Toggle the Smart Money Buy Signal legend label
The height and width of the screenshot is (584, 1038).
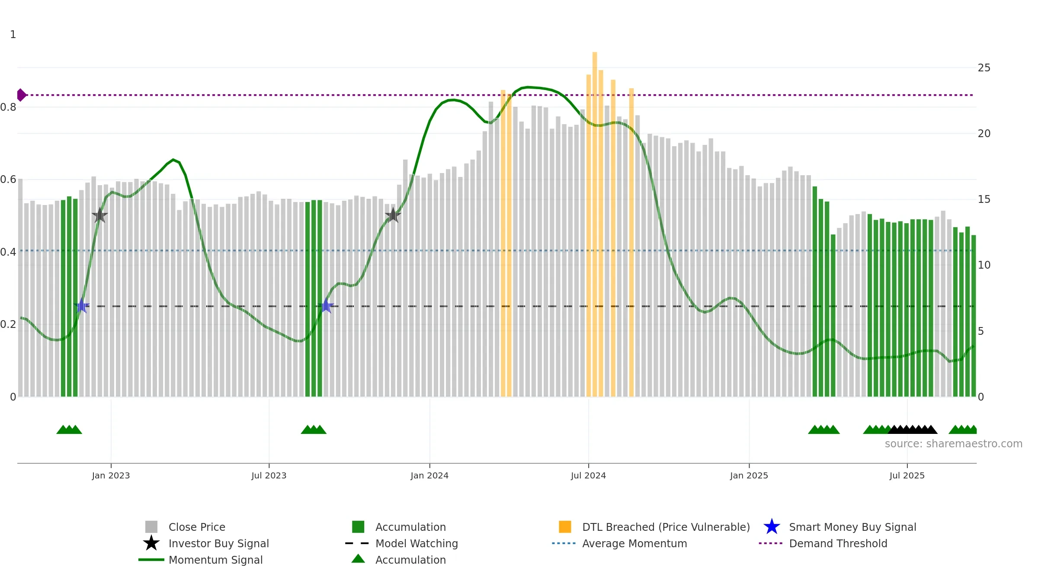852,527
